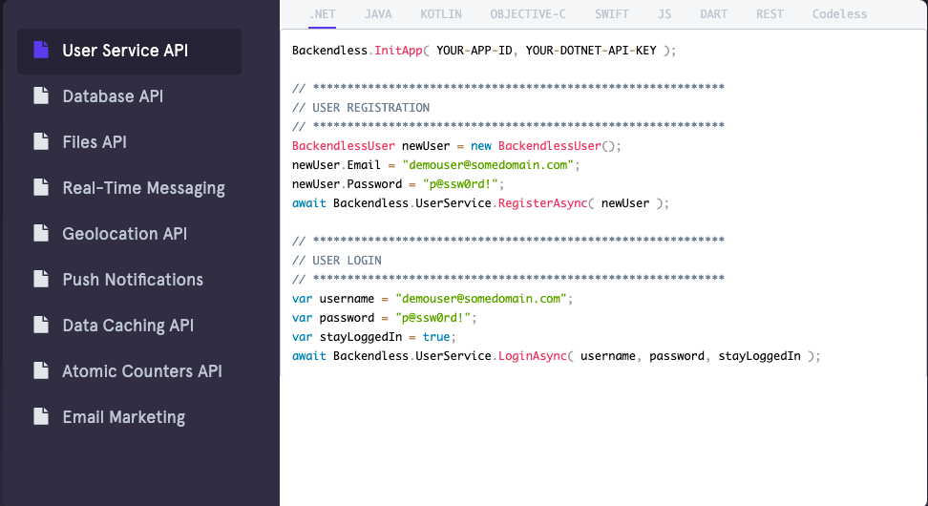Screen dimensions: 928x506
Task: Switch to the JS code tab
Action: point(664,14)
